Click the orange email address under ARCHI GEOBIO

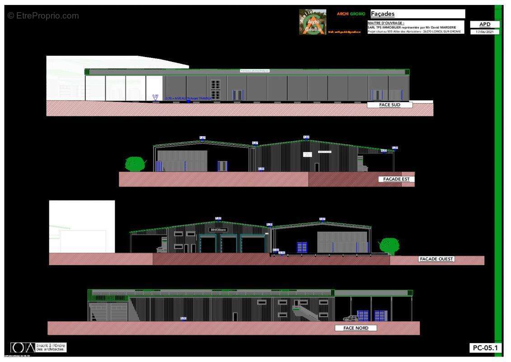[344, 32]
